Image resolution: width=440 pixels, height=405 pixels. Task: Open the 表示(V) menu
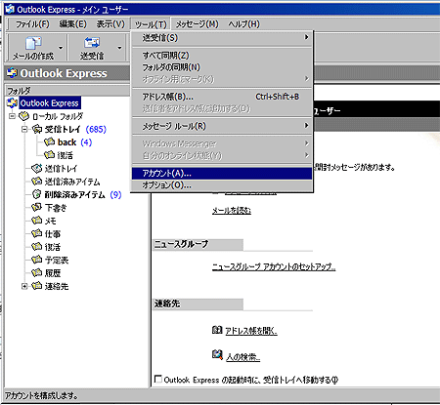tap(110, 24)
